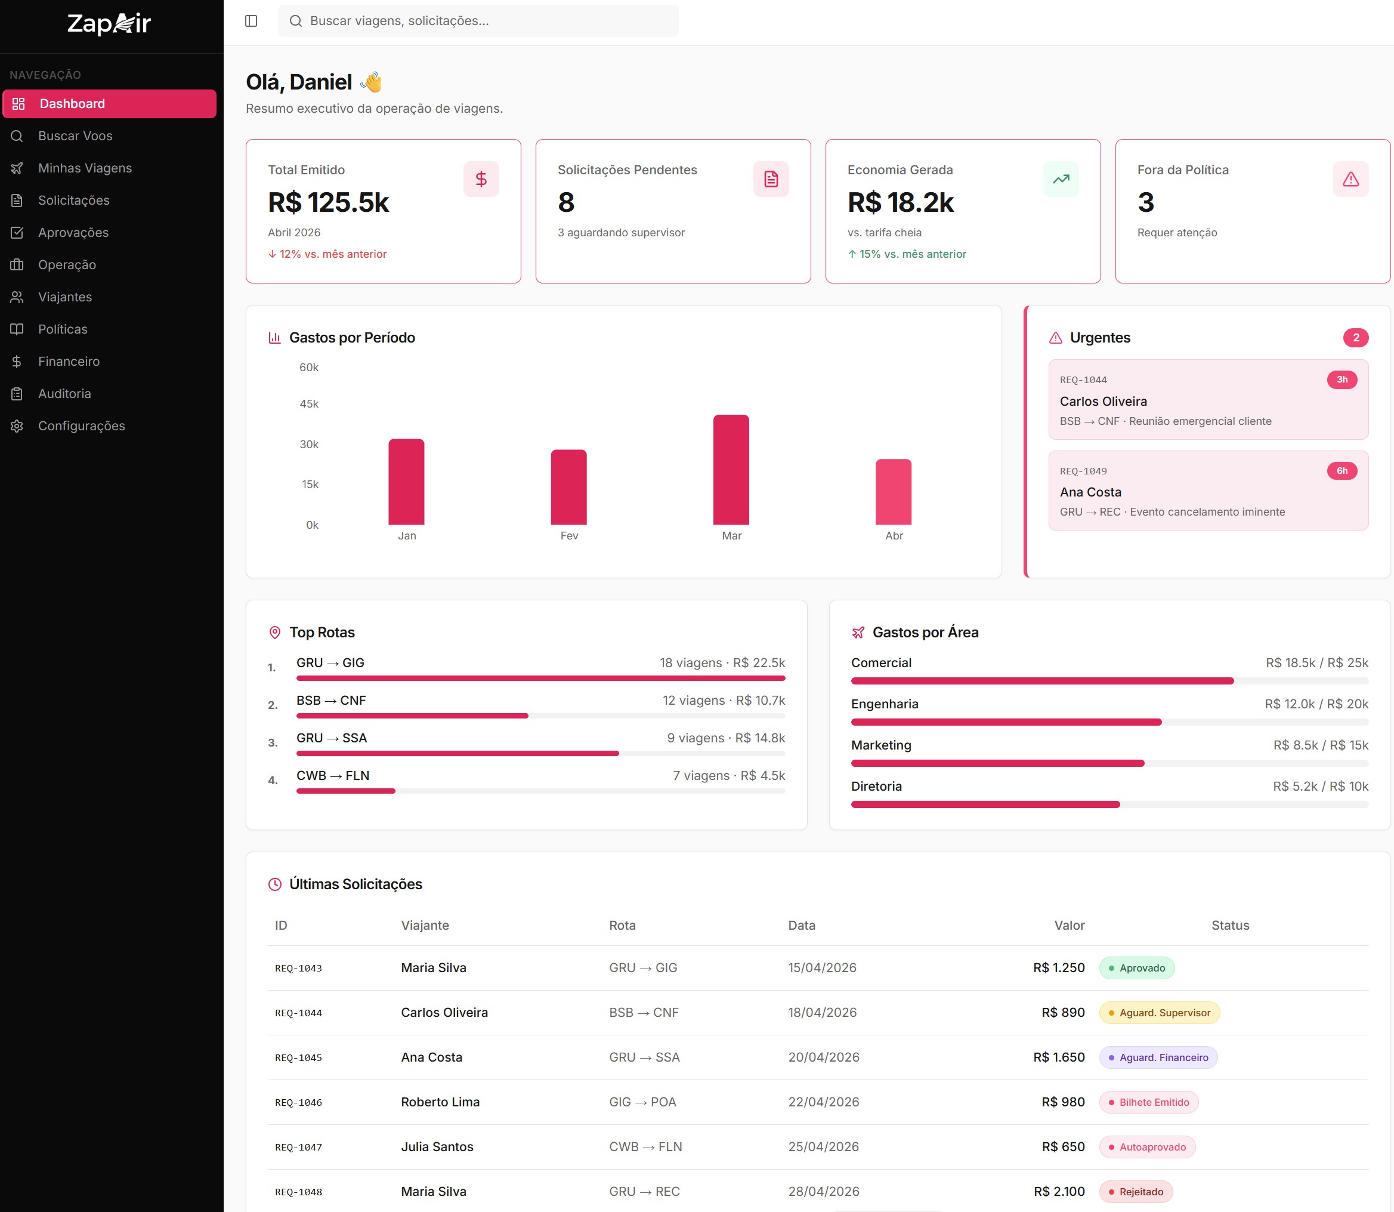
Task: Go to Políticas
Action: [110, 329]
